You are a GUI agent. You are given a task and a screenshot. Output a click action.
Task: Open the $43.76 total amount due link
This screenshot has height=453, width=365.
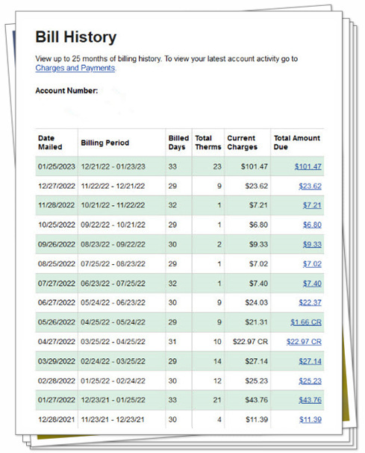coord(310,400)
